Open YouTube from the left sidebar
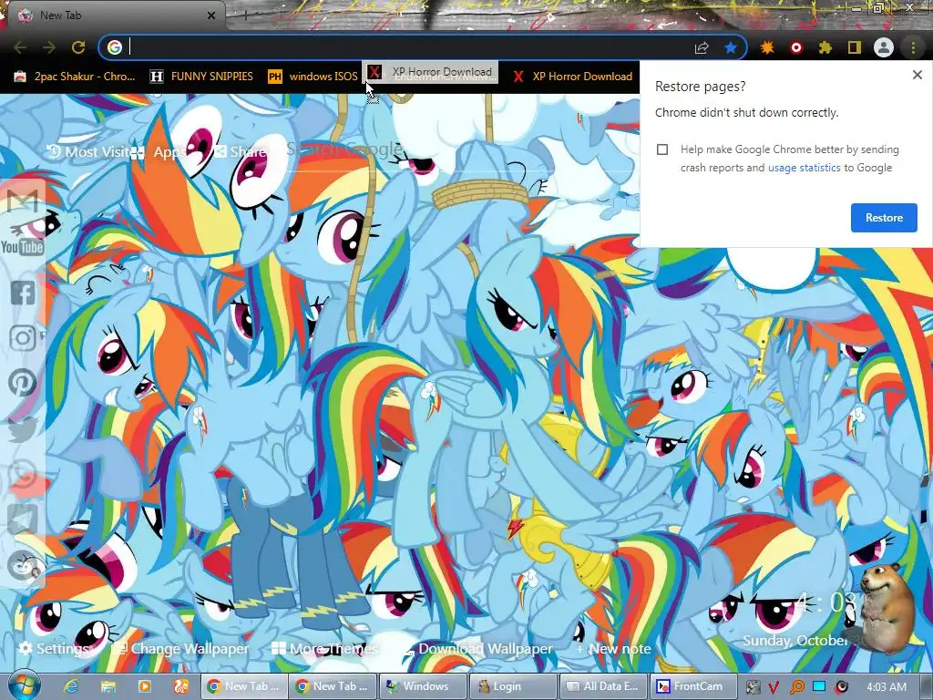This screenshot has height=700, width=933. (23, 246)
